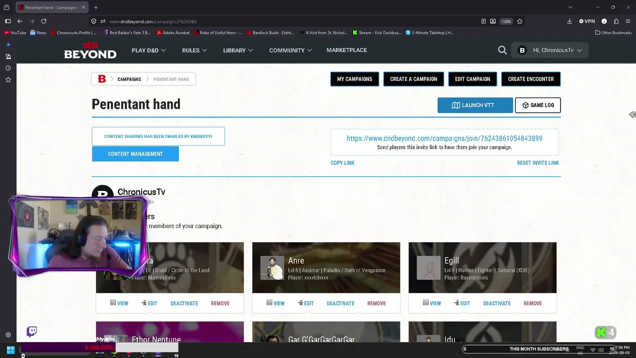Edit the character Anre

(306, 303)
